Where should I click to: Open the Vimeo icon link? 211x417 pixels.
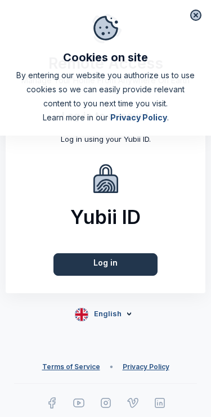[x=133, y=403]
